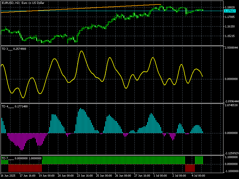Click the 23 Jun 16:00 time axis label

click(85, 175)
